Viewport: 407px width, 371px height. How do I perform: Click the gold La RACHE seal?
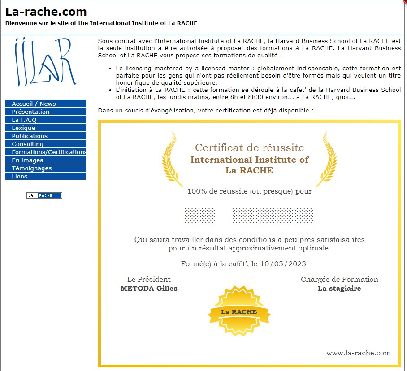point(239,311)
